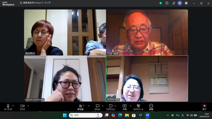Open File Explorer on taskbar
Viewport: 212px width, 119px height.
(127, 115)
